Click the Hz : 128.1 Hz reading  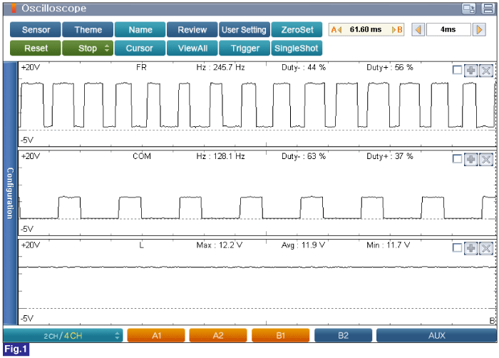pyautogui.click(x=220, y=156)
